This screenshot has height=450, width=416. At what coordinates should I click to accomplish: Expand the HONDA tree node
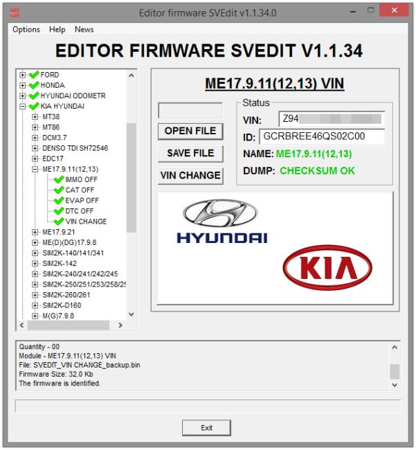22,86
